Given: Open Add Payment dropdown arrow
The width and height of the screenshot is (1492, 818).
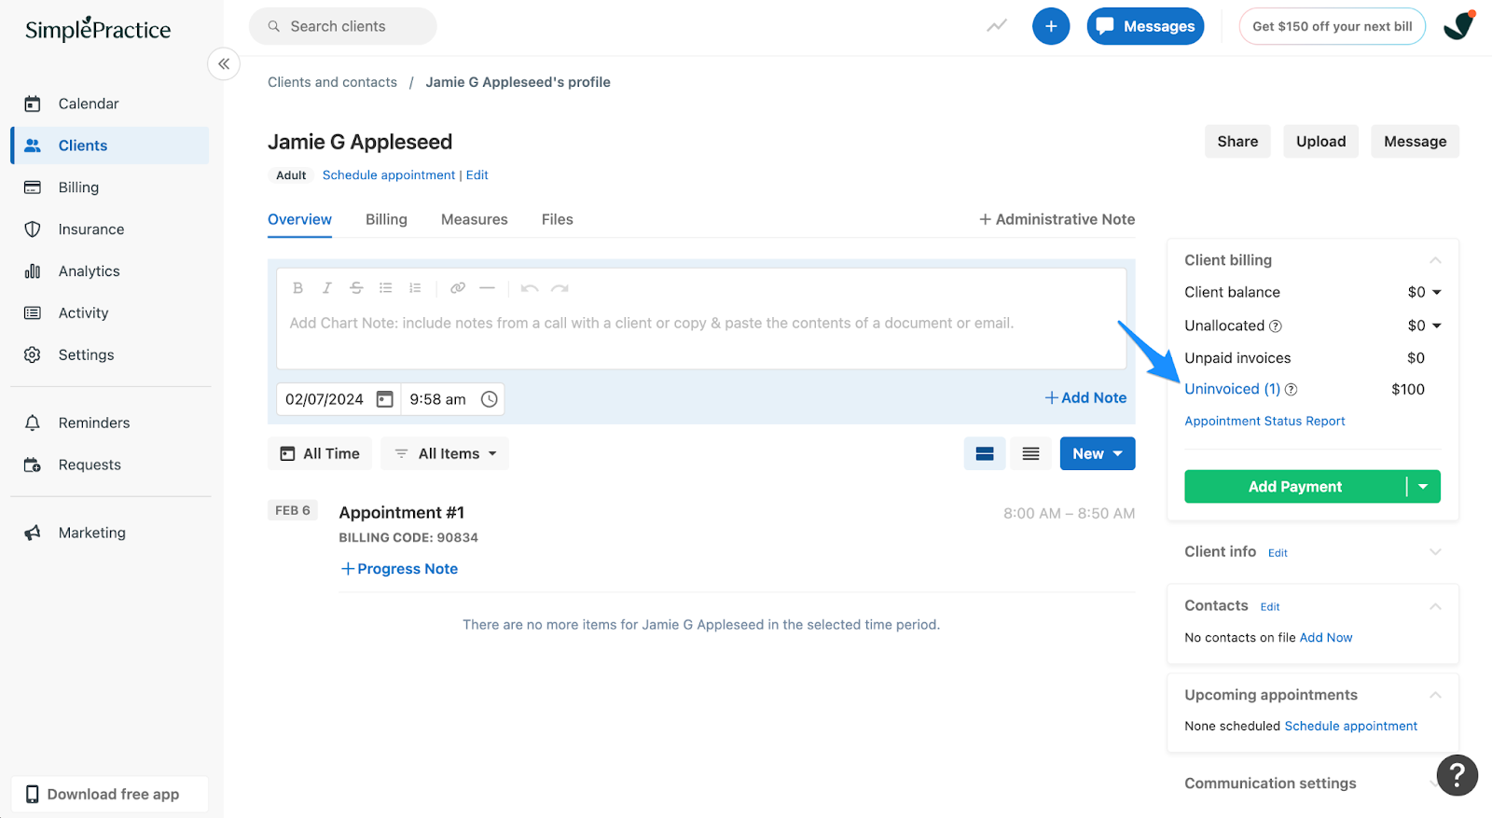Looking at the screenshot, I should tap(1423, 487).
